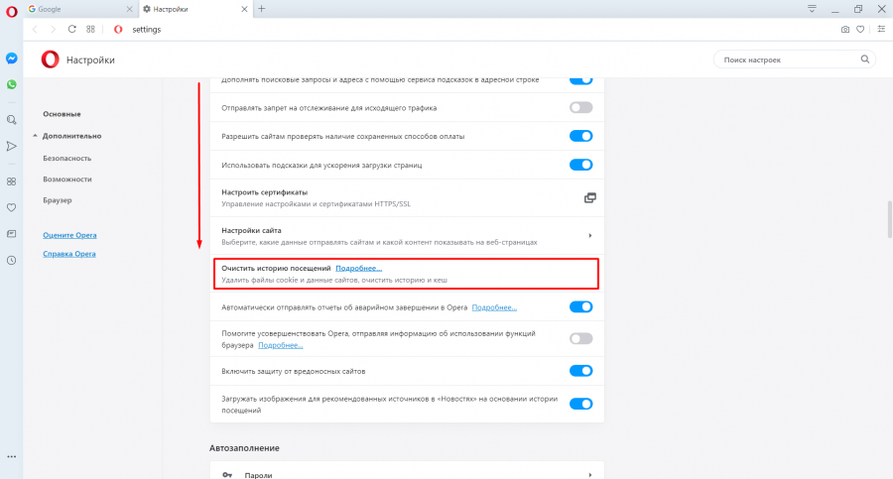This screenshot has width=893, height=479.
Task: Open history clock icon in sidebar
Action: point(11,261)
